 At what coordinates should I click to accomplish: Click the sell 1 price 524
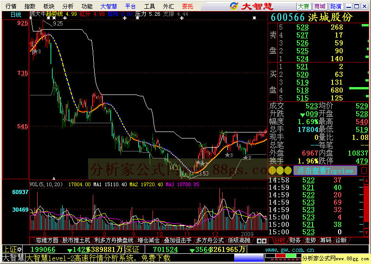pyautogui.click(x=302, y=59)
